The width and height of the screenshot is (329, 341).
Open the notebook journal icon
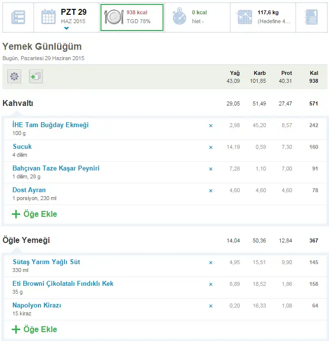pos(311,17)
